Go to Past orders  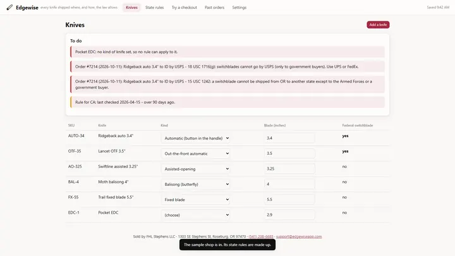coord(214,8)
